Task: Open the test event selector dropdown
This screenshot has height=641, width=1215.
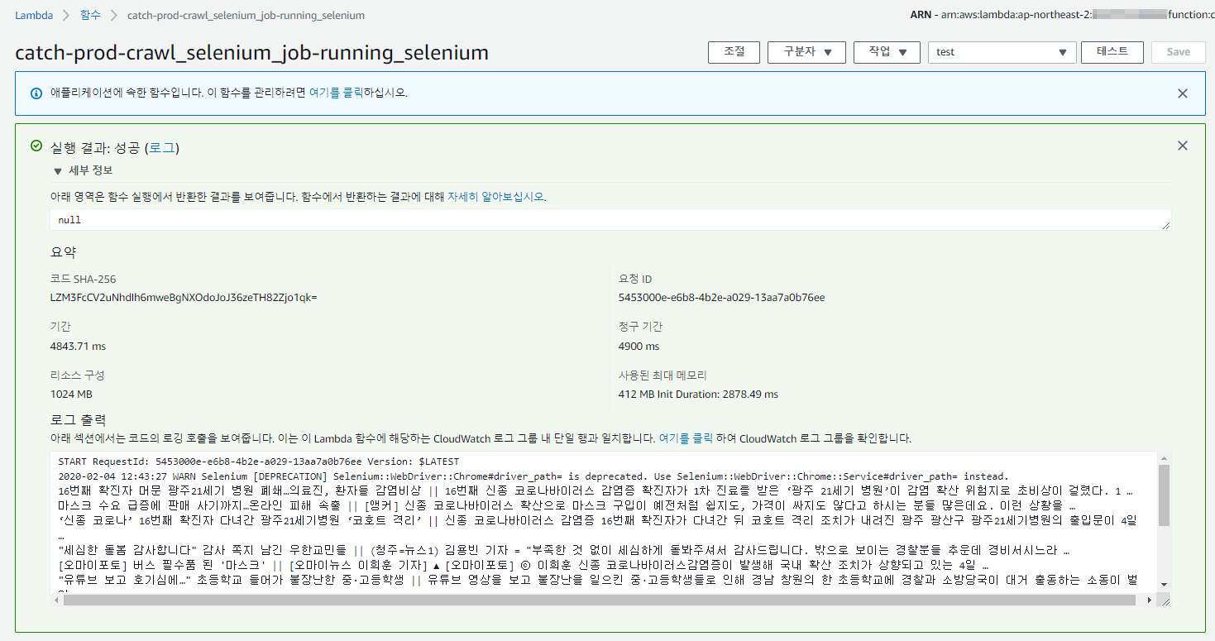Action: point(1002,52)
